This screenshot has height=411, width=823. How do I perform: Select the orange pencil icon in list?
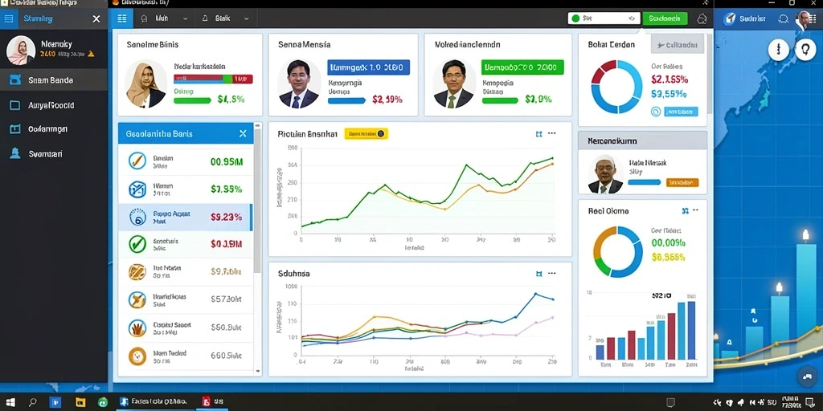[x=137, y=161]
